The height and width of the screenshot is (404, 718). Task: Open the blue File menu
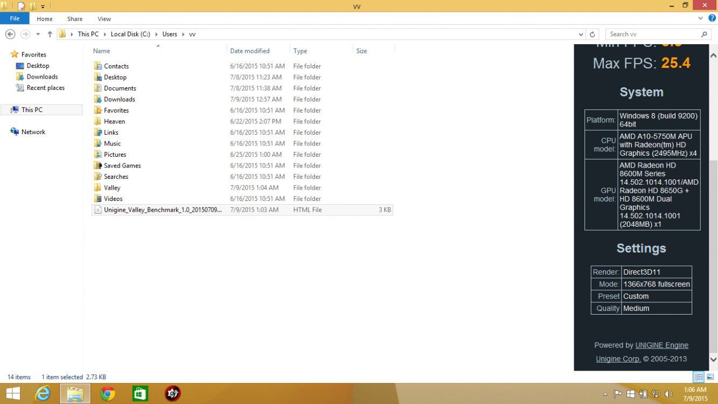pos(15,18)
